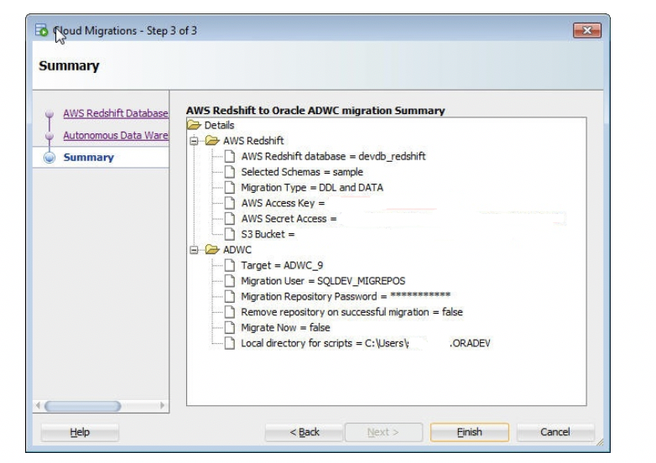Image resolution: width=656 pixels, height=463 pixels.
Task: Click the Selected Schemas document icon
Action: pyautogui.click(x=229, y=171)
